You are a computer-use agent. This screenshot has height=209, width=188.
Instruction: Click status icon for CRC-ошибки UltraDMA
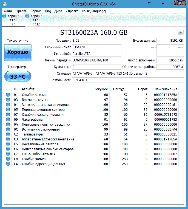point(8,154)
